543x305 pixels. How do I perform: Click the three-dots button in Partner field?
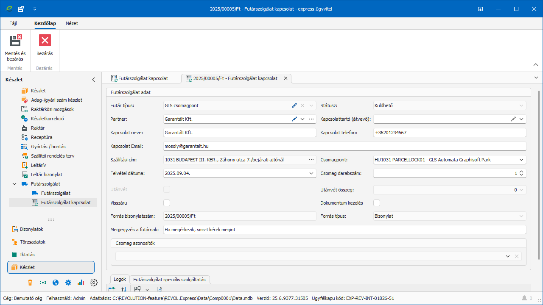(x=311, y=119)
